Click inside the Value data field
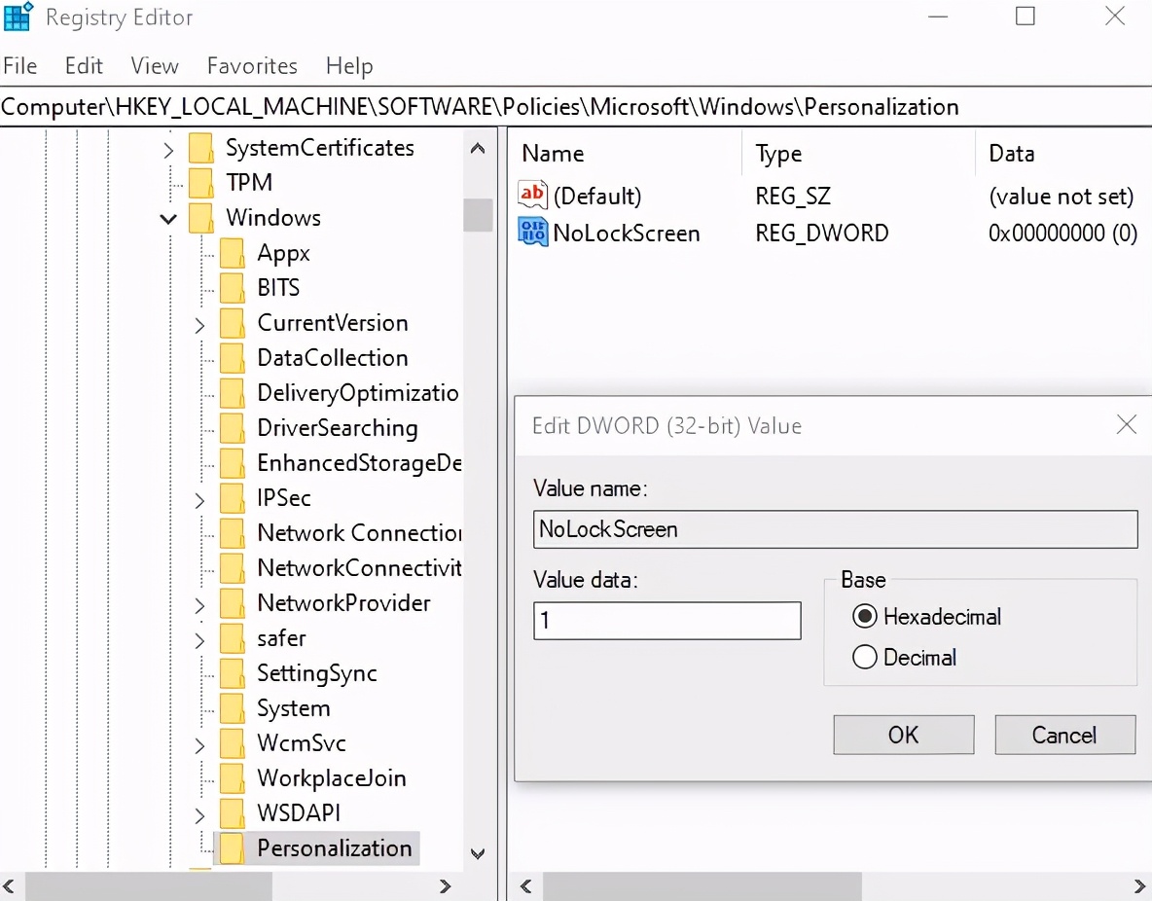The width and height of the screenshot is (1152, 901). pos(666,620)
